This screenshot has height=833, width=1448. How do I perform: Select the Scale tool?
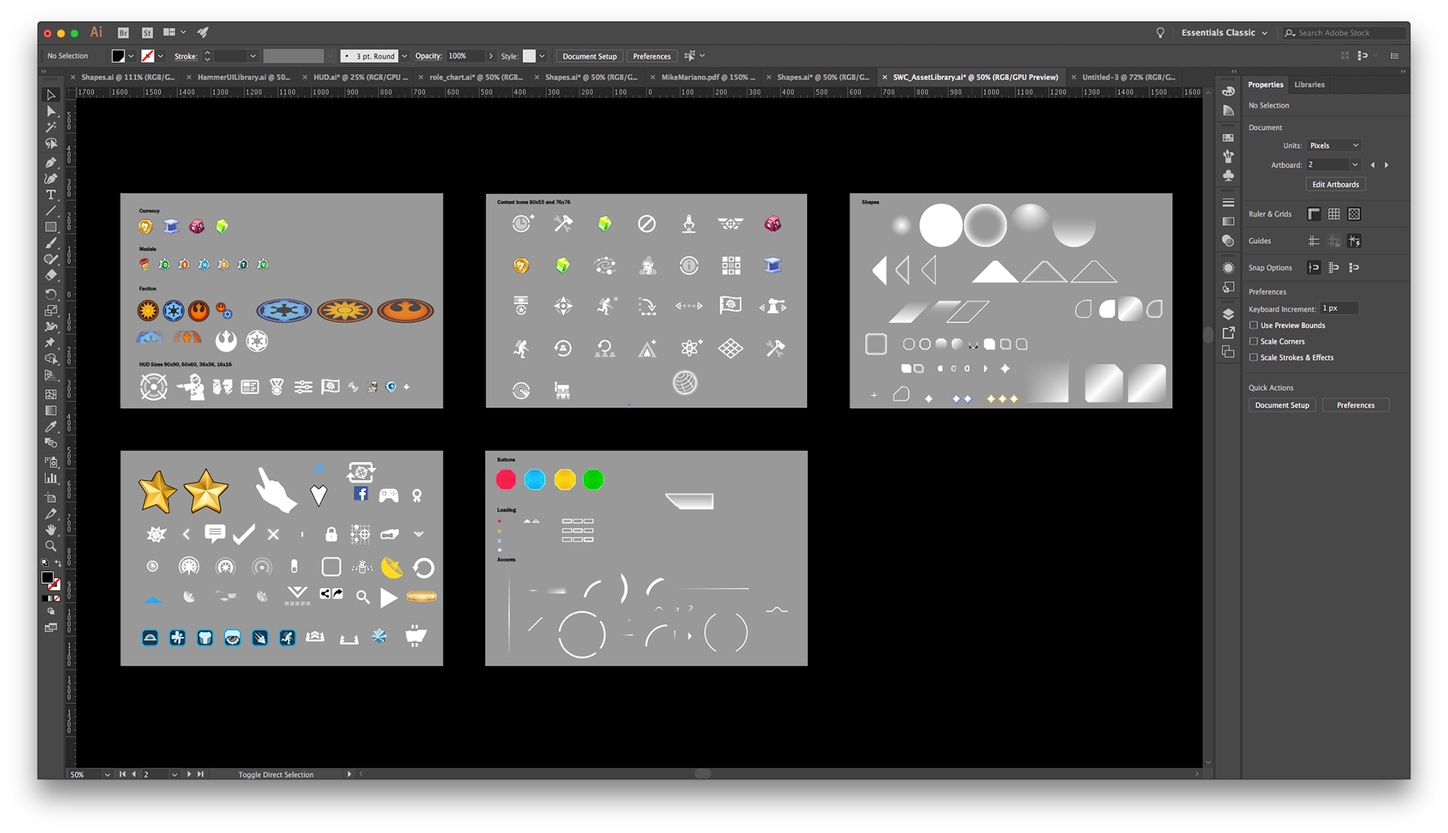(x=51, y=311)
